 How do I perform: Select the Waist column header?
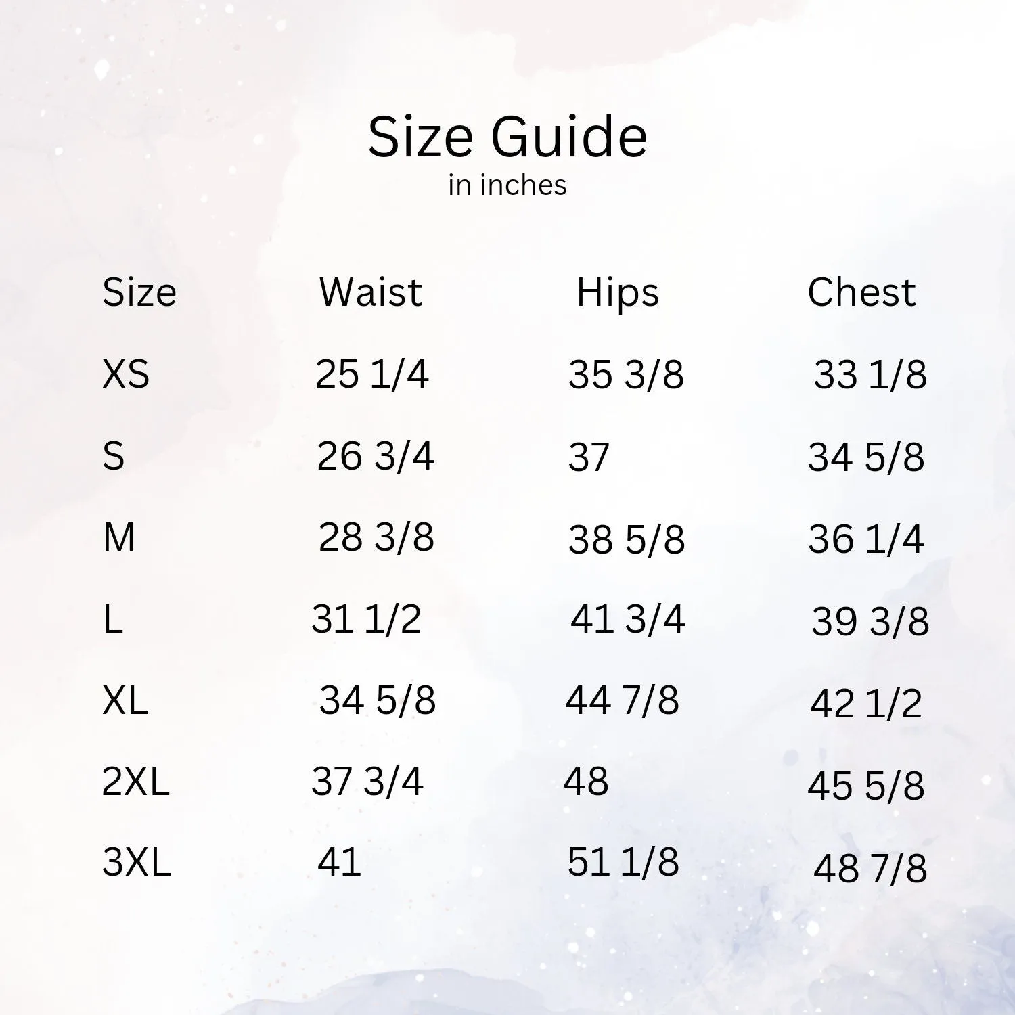click(x=371, y=292)
